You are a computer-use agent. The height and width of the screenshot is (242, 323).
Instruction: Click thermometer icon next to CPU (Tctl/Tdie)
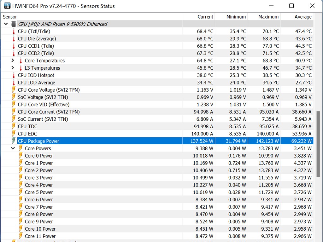click(x=14, y=31)
